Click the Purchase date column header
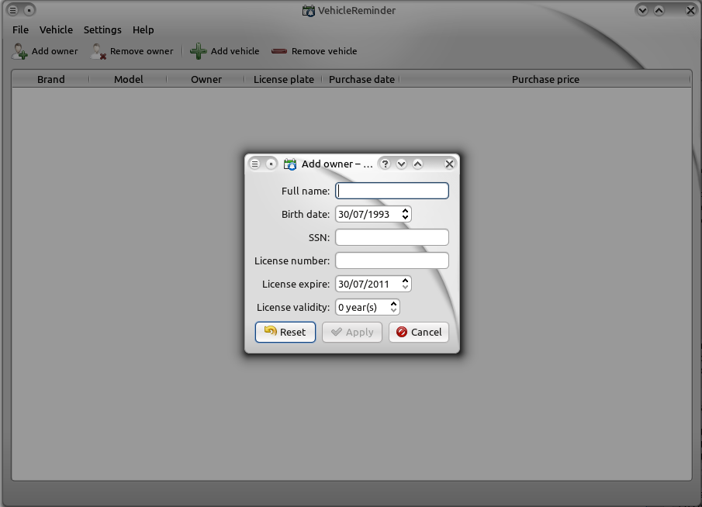 (361, 80)
